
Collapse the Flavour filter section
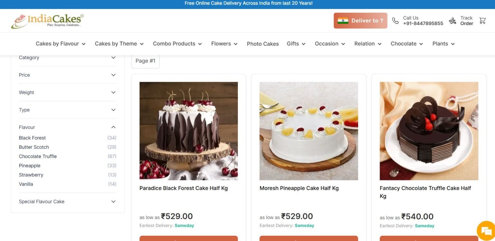coord(113,127)
